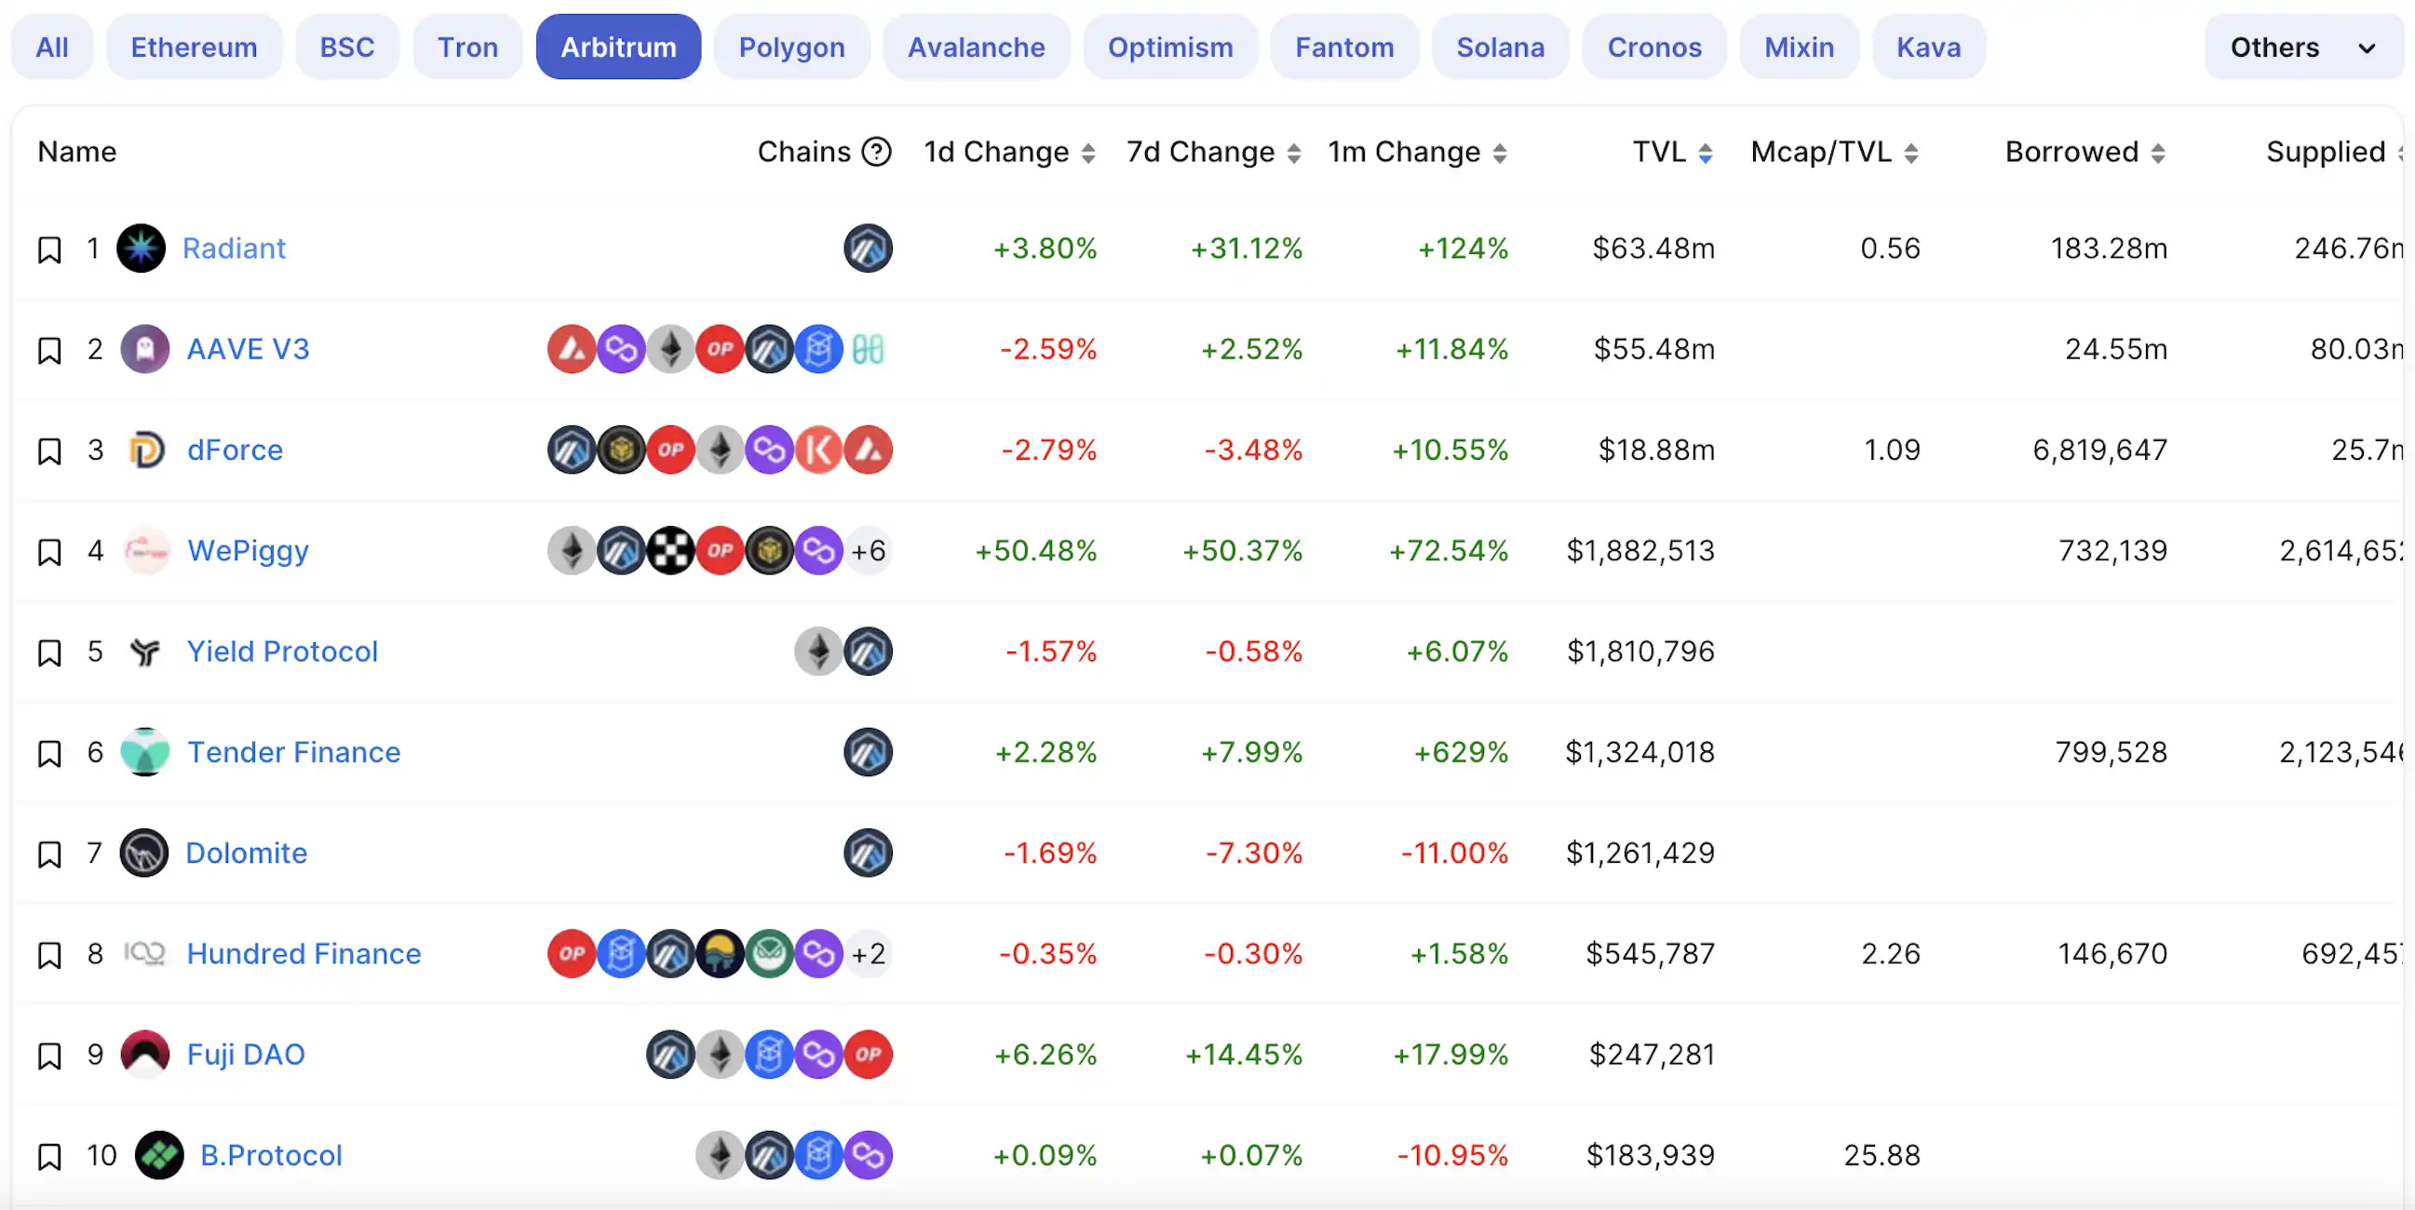
Task: Click Ethereum chain icon in Yield Protocol row
Action: [x=818, y=652]
